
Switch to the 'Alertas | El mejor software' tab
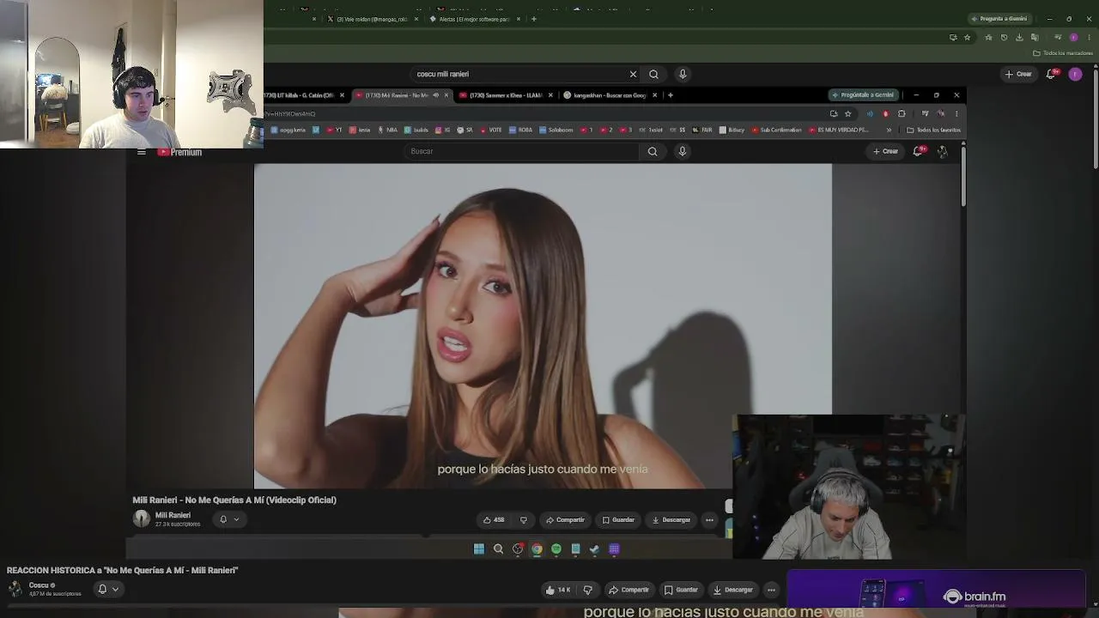click(474, 19)
